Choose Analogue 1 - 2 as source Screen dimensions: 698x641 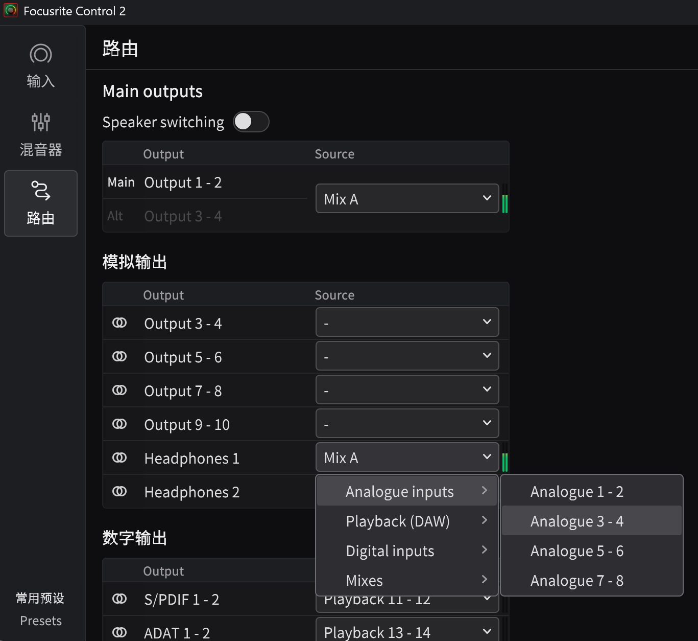click(x=592, y=491)
